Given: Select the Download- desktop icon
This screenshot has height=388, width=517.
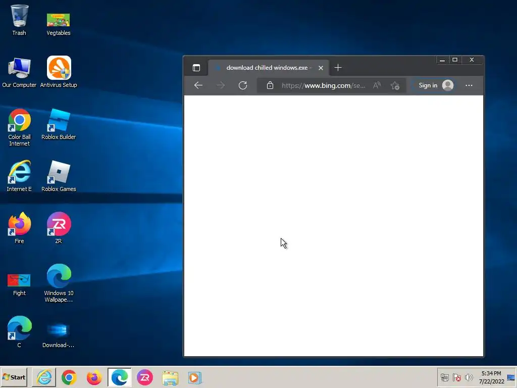Looking at the screenshot, I should tap(59, 335).
